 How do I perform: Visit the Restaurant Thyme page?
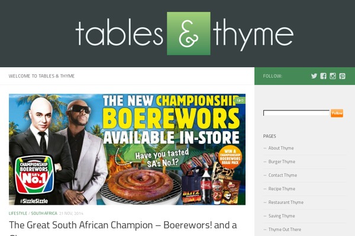point(286,202)
